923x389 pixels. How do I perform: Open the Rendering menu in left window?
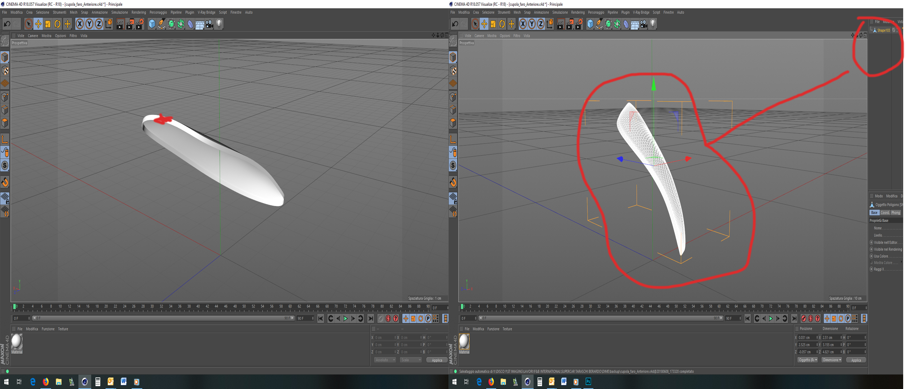coord(138,12)
